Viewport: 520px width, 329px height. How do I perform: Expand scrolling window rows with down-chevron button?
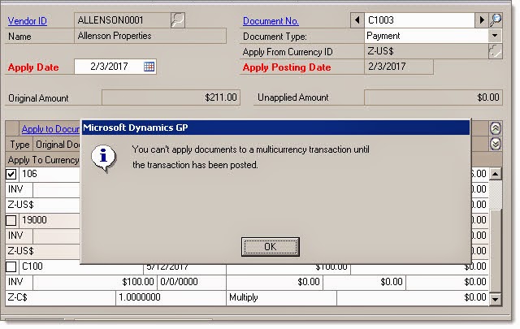click(x=496, y=144)
